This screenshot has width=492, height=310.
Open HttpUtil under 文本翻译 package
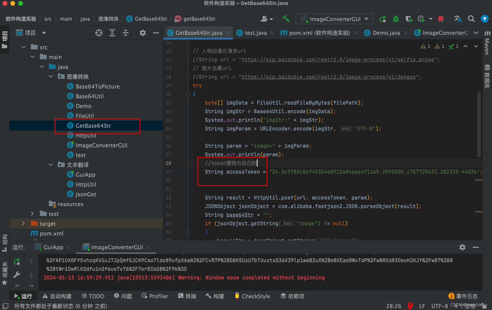click(x=86, y=185)
